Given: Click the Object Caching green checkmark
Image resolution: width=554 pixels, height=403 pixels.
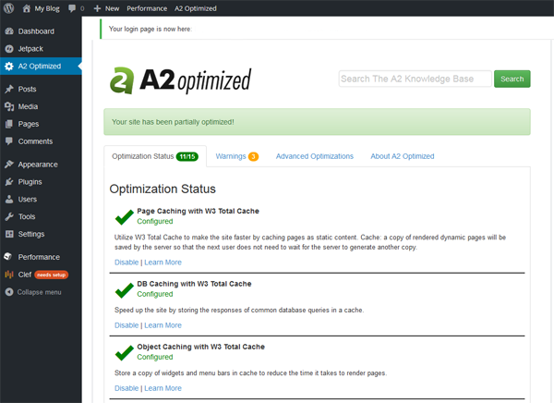Looking at the screenshot, I should [125, 352].
